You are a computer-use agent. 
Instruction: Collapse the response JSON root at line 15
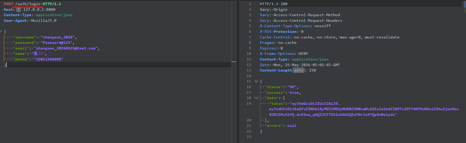256,81
